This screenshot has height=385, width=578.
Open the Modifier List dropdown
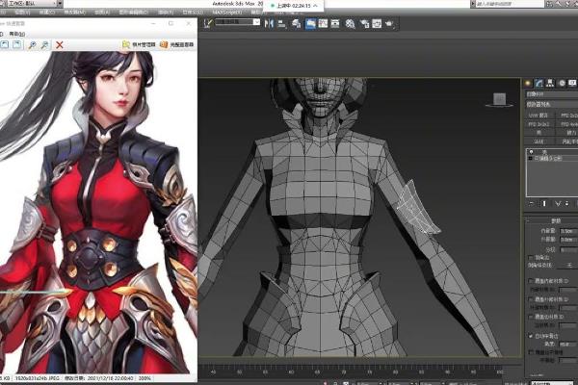click(551, 105)
